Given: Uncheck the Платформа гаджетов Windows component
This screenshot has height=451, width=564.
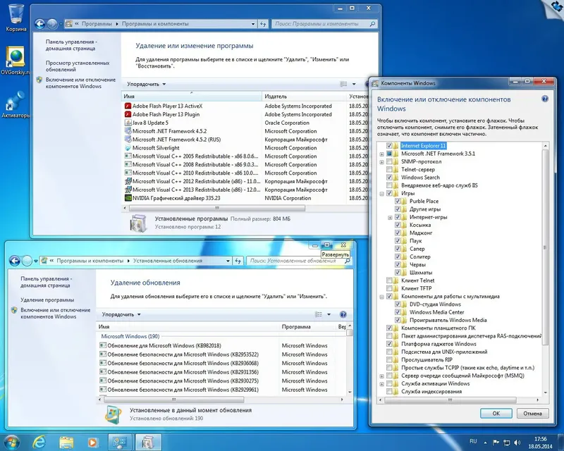Looking at the screenshot, I should point(389,344).
